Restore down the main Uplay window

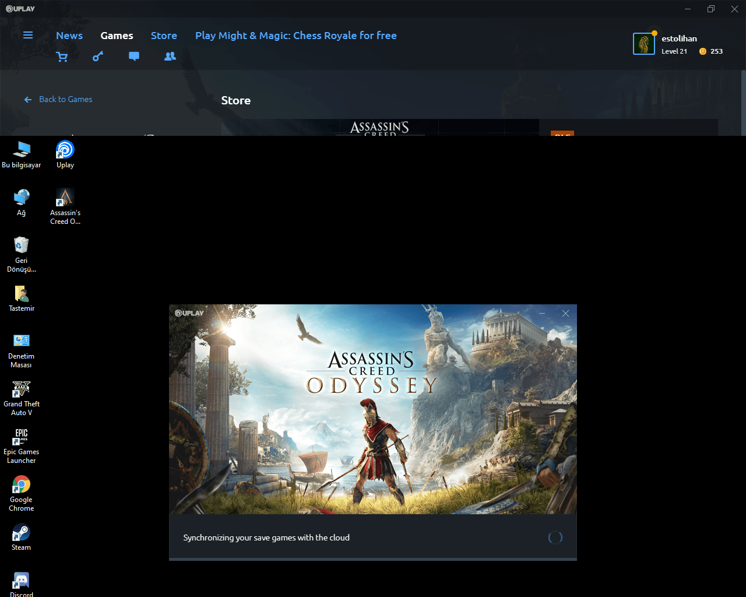pyautogui.click(x=711, y=9)
